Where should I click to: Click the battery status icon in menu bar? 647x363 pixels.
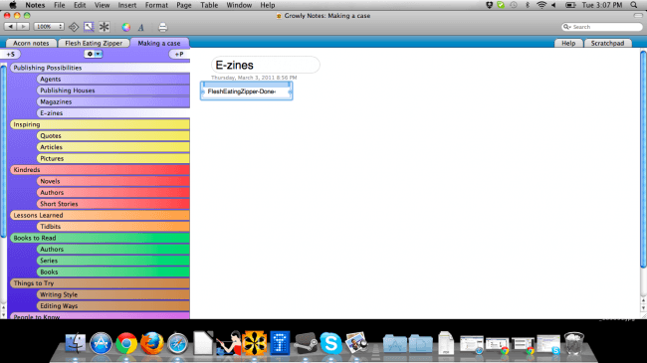click(570, 5)
